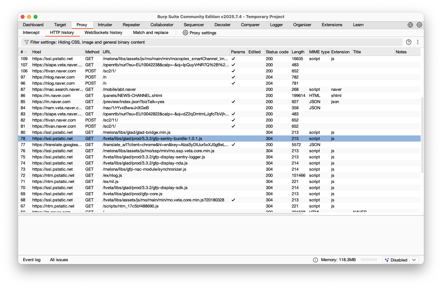Select the Match and replace sub-tab
The width and height of the screenshot is (442, 288).
click(x=151, y=33)
